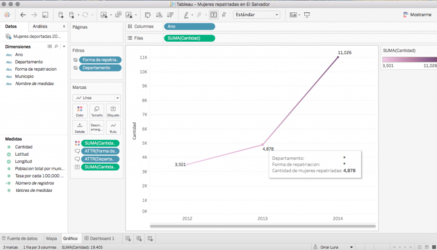The image size is (437, 250).
Task: Create a new worksheet via bottom toolbar icon
Action: 128,239
